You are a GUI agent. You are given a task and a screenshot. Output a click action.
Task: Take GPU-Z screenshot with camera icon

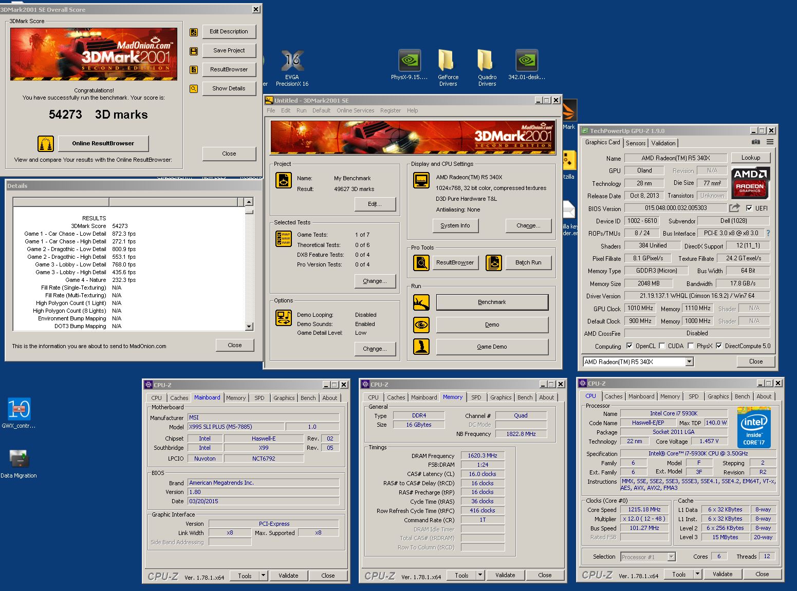tap(756, 142)
